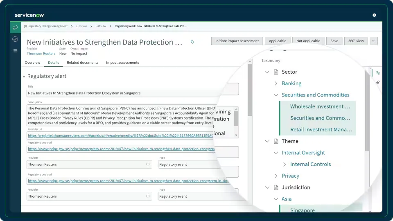This screenshot has height=221, width=393.
Task: Open the megaphone regulatory alerts sidebar icon
Action: pyautogui.click(x=15, y=27)
